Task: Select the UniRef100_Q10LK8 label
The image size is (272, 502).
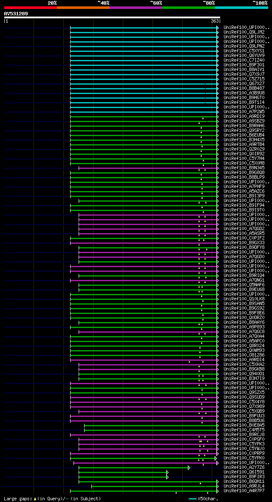Action: (244, 299)
